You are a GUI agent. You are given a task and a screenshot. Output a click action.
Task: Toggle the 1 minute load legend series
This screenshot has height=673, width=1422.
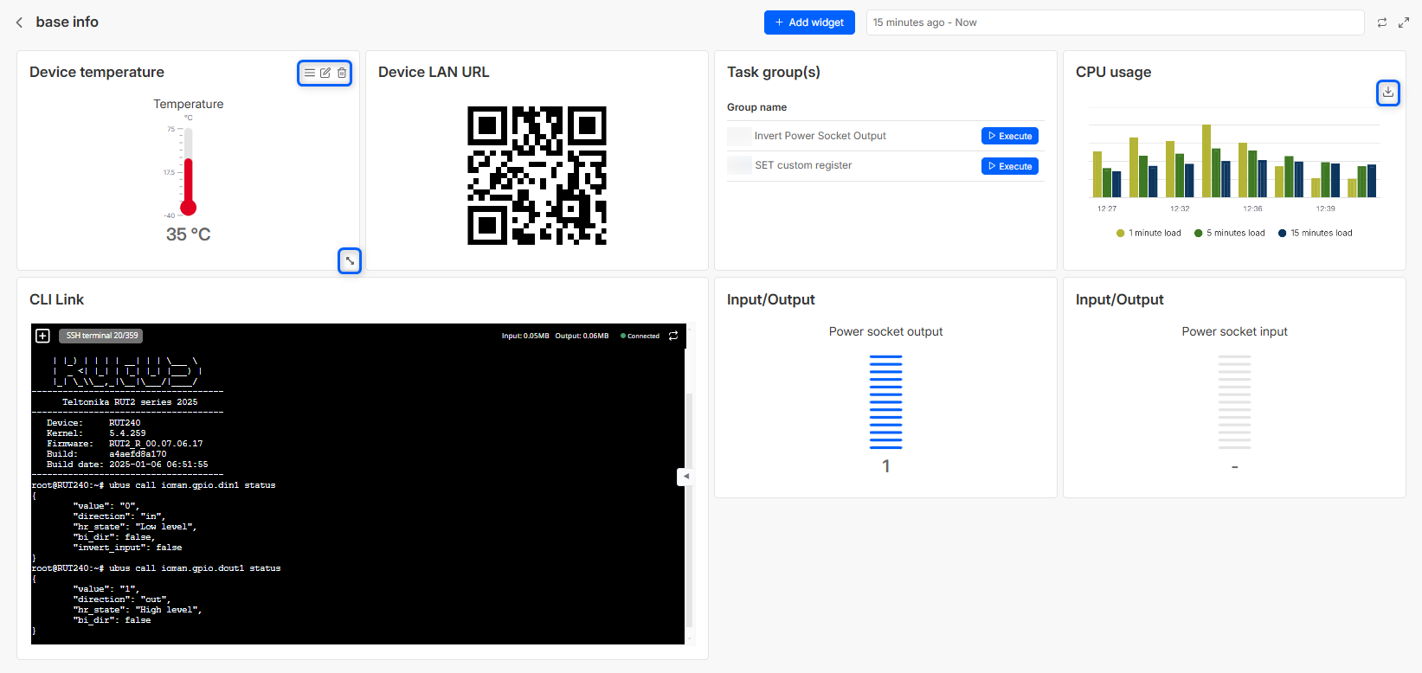point(1149,233)
